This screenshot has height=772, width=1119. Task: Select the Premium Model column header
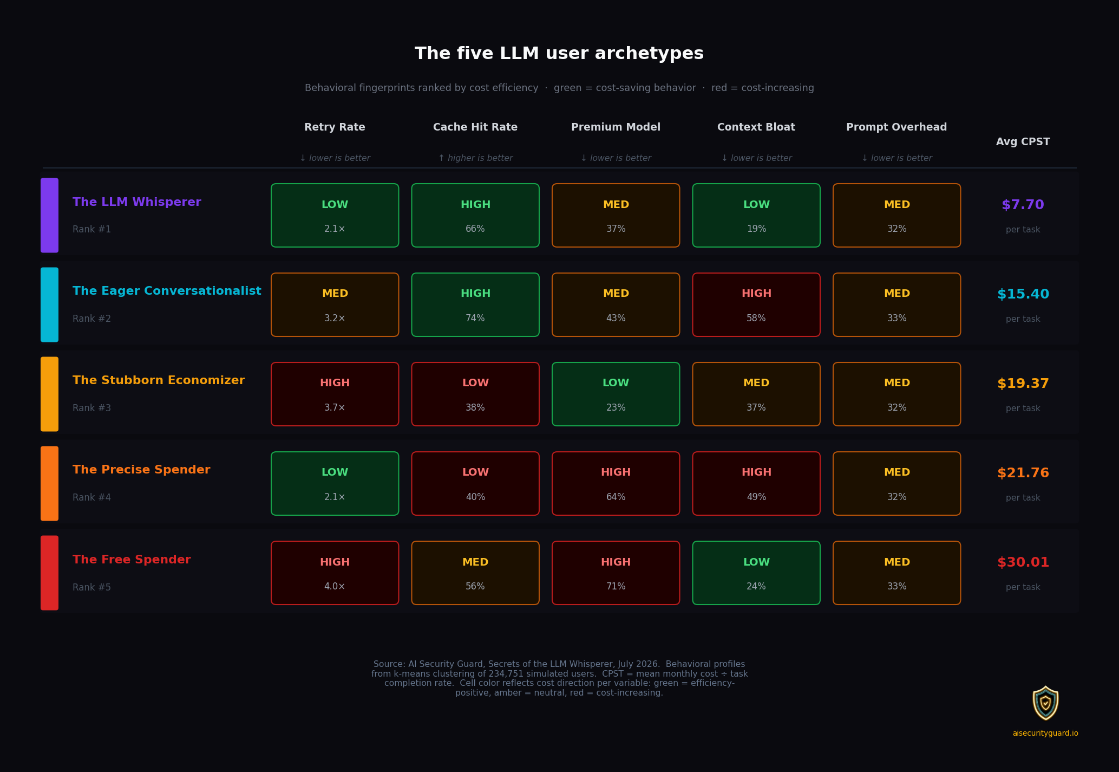click(616, 127)
